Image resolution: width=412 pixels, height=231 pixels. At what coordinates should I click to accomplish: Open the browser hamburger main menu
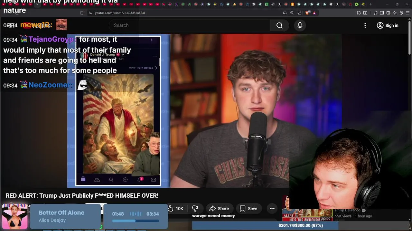[x=408, y=13]
